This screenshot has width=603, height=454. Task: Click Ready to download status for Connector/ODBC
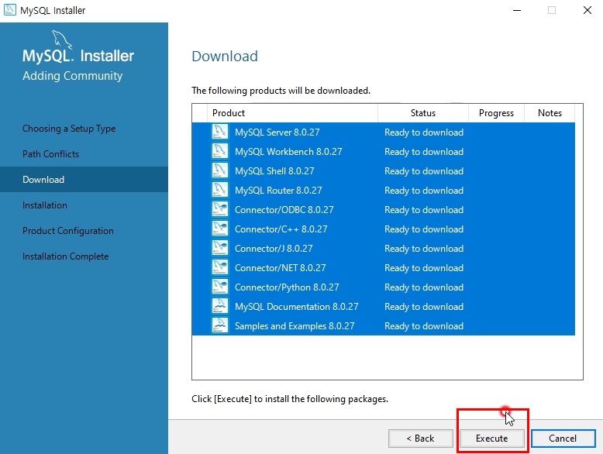tap(424, 210)
